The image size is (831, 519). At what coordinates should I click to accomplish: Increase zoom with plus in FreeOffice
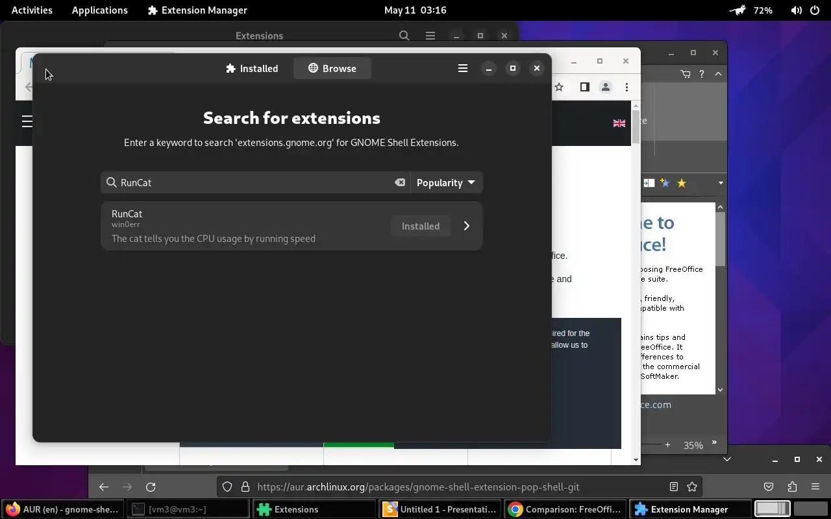coord(667,445)
